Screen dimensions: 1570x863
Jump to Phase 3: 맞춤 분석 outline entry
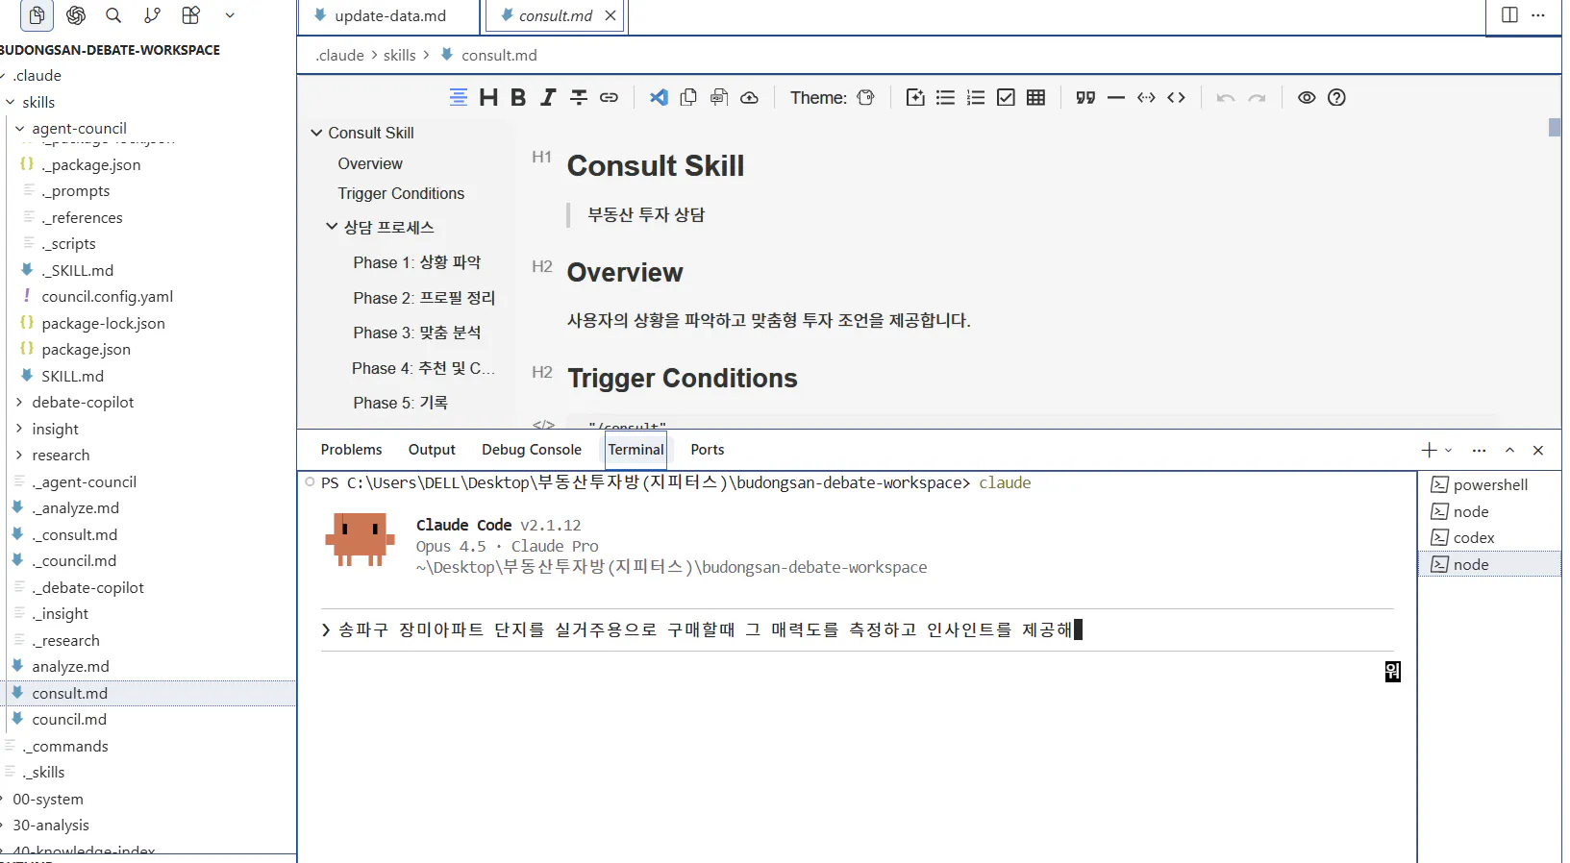pos(417,333)
